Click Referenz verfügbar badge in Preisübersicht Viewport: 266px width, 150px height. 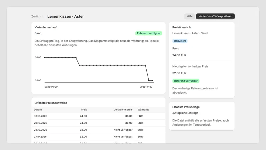click(x=186, y=81)
